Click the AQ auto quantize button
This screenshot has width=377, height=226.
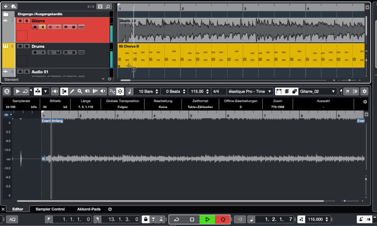tap(12, 219)
